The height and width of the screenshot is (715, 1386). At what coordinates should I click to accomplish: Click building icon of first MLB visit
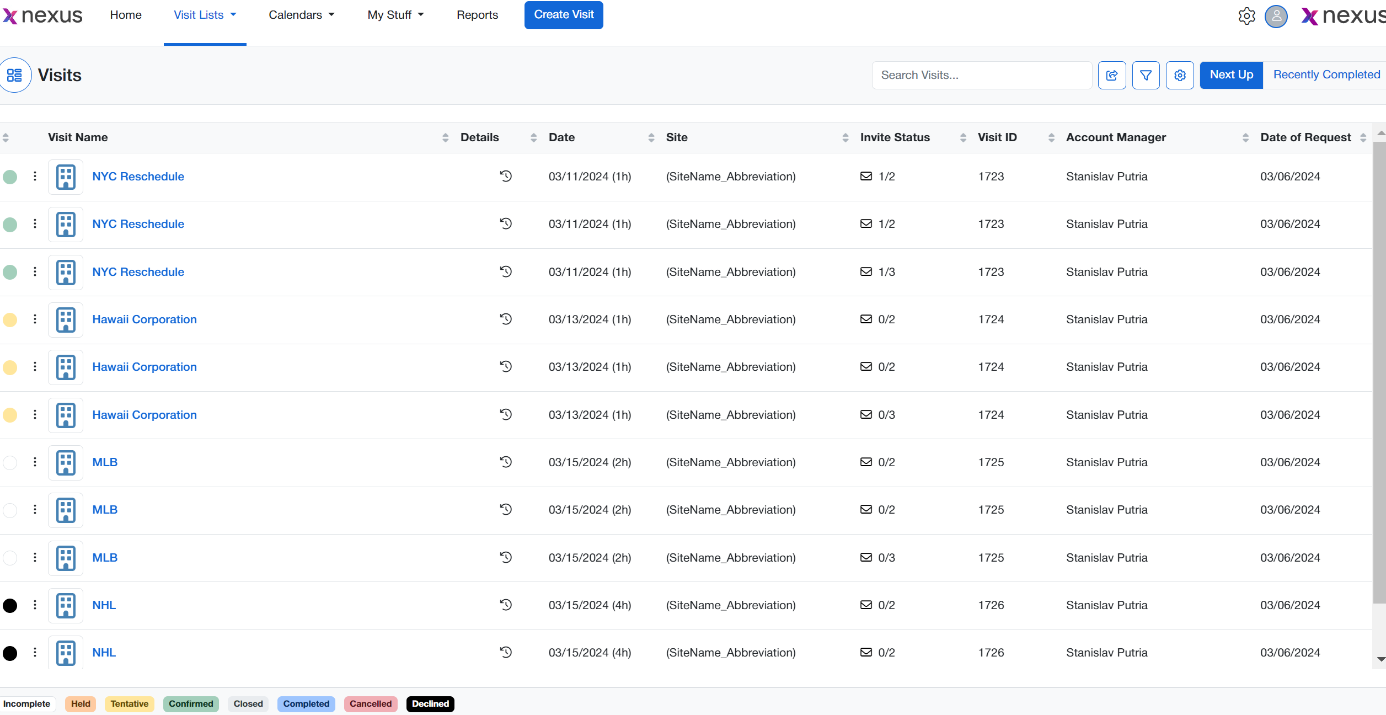tap(66, 462)
